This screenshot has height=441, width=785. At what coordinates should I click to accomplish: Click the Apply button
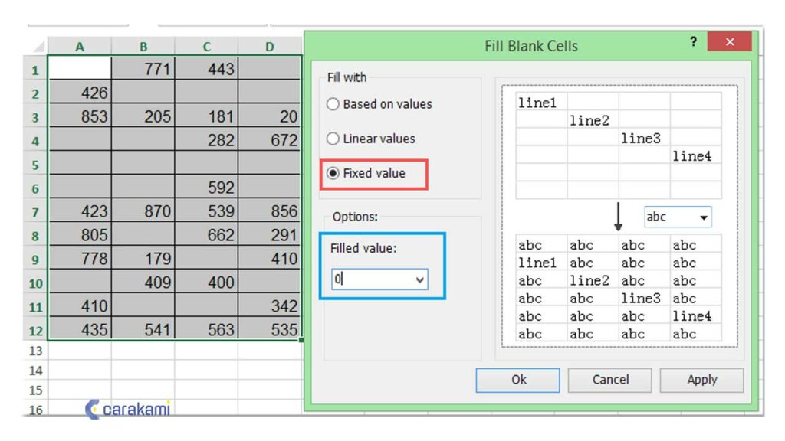[701, 380]
